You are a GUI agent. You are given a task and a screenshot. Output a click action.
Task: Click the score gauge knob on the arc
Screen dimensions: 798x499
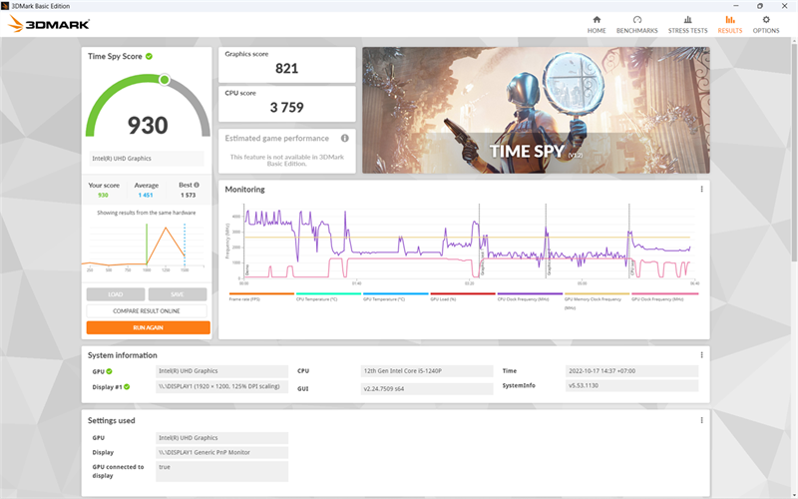[165, 80]
